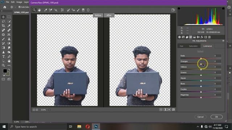Click the Oranges luminance slider handle

pyautogui.click(x=201, y=64)
